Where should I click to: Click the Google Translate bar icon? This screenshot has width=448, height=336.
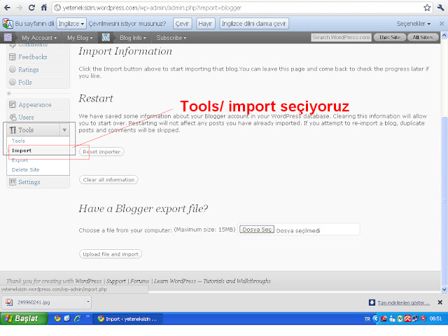(8, 24)
